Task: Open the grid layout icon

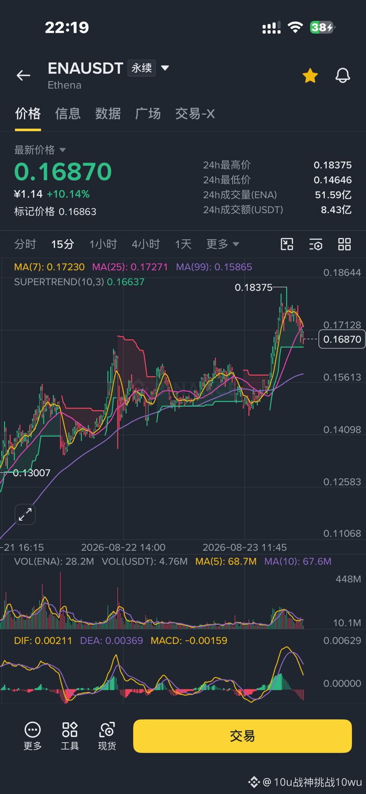Action: click(x=344, y=244)
